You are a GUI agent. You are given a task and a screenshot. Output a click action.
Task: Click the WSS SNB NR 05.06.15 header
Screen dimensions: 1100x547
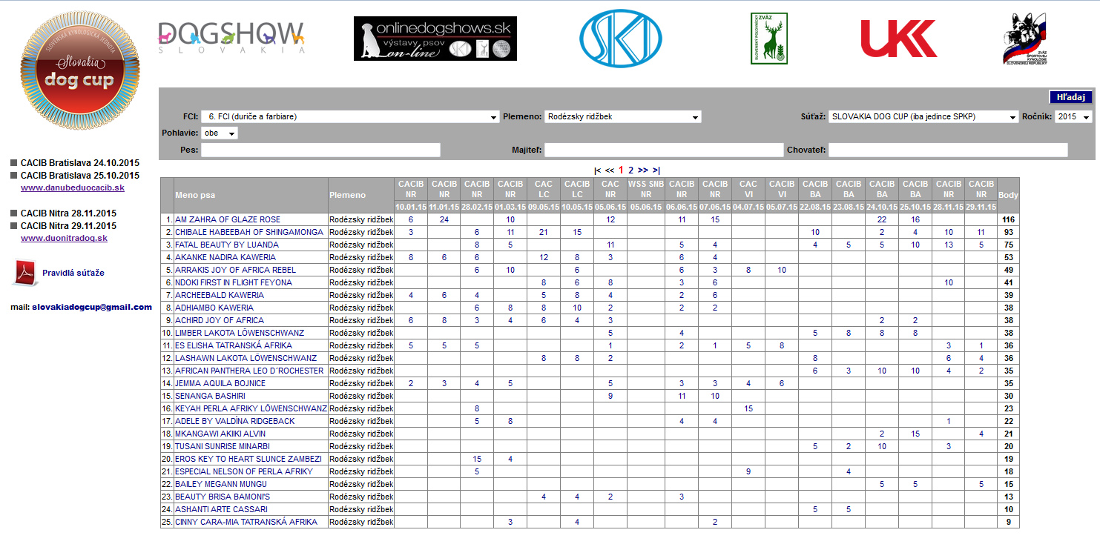click(646, 196)
